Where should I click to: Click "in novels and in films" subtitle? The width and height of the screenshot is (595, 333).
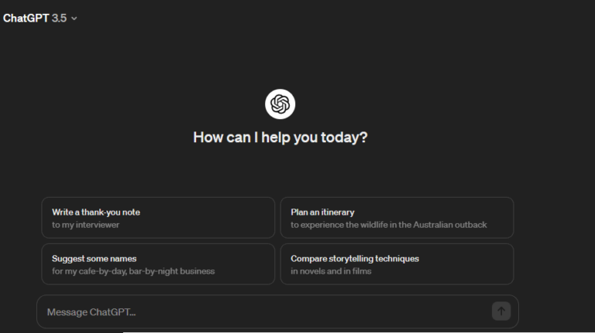(x=331, y=271)
